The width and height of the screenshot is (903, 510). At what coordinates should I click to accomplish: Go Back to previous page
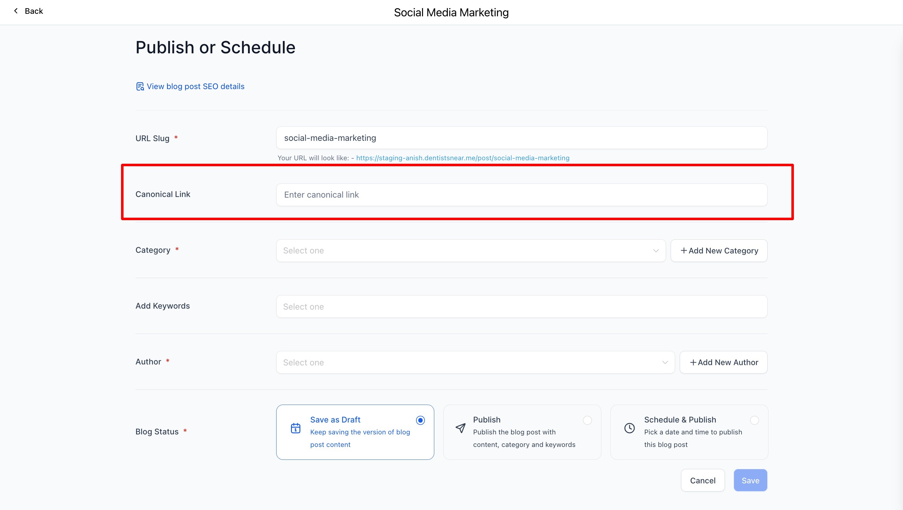(x=28, y=11)
